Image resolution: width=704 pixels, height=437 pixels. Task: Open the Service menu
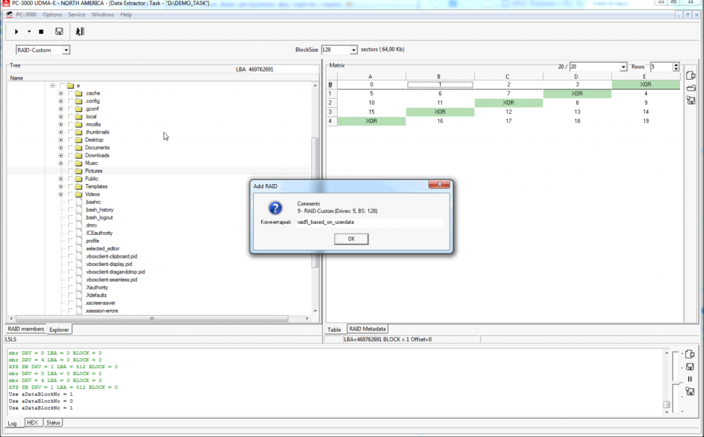(76, 14)
